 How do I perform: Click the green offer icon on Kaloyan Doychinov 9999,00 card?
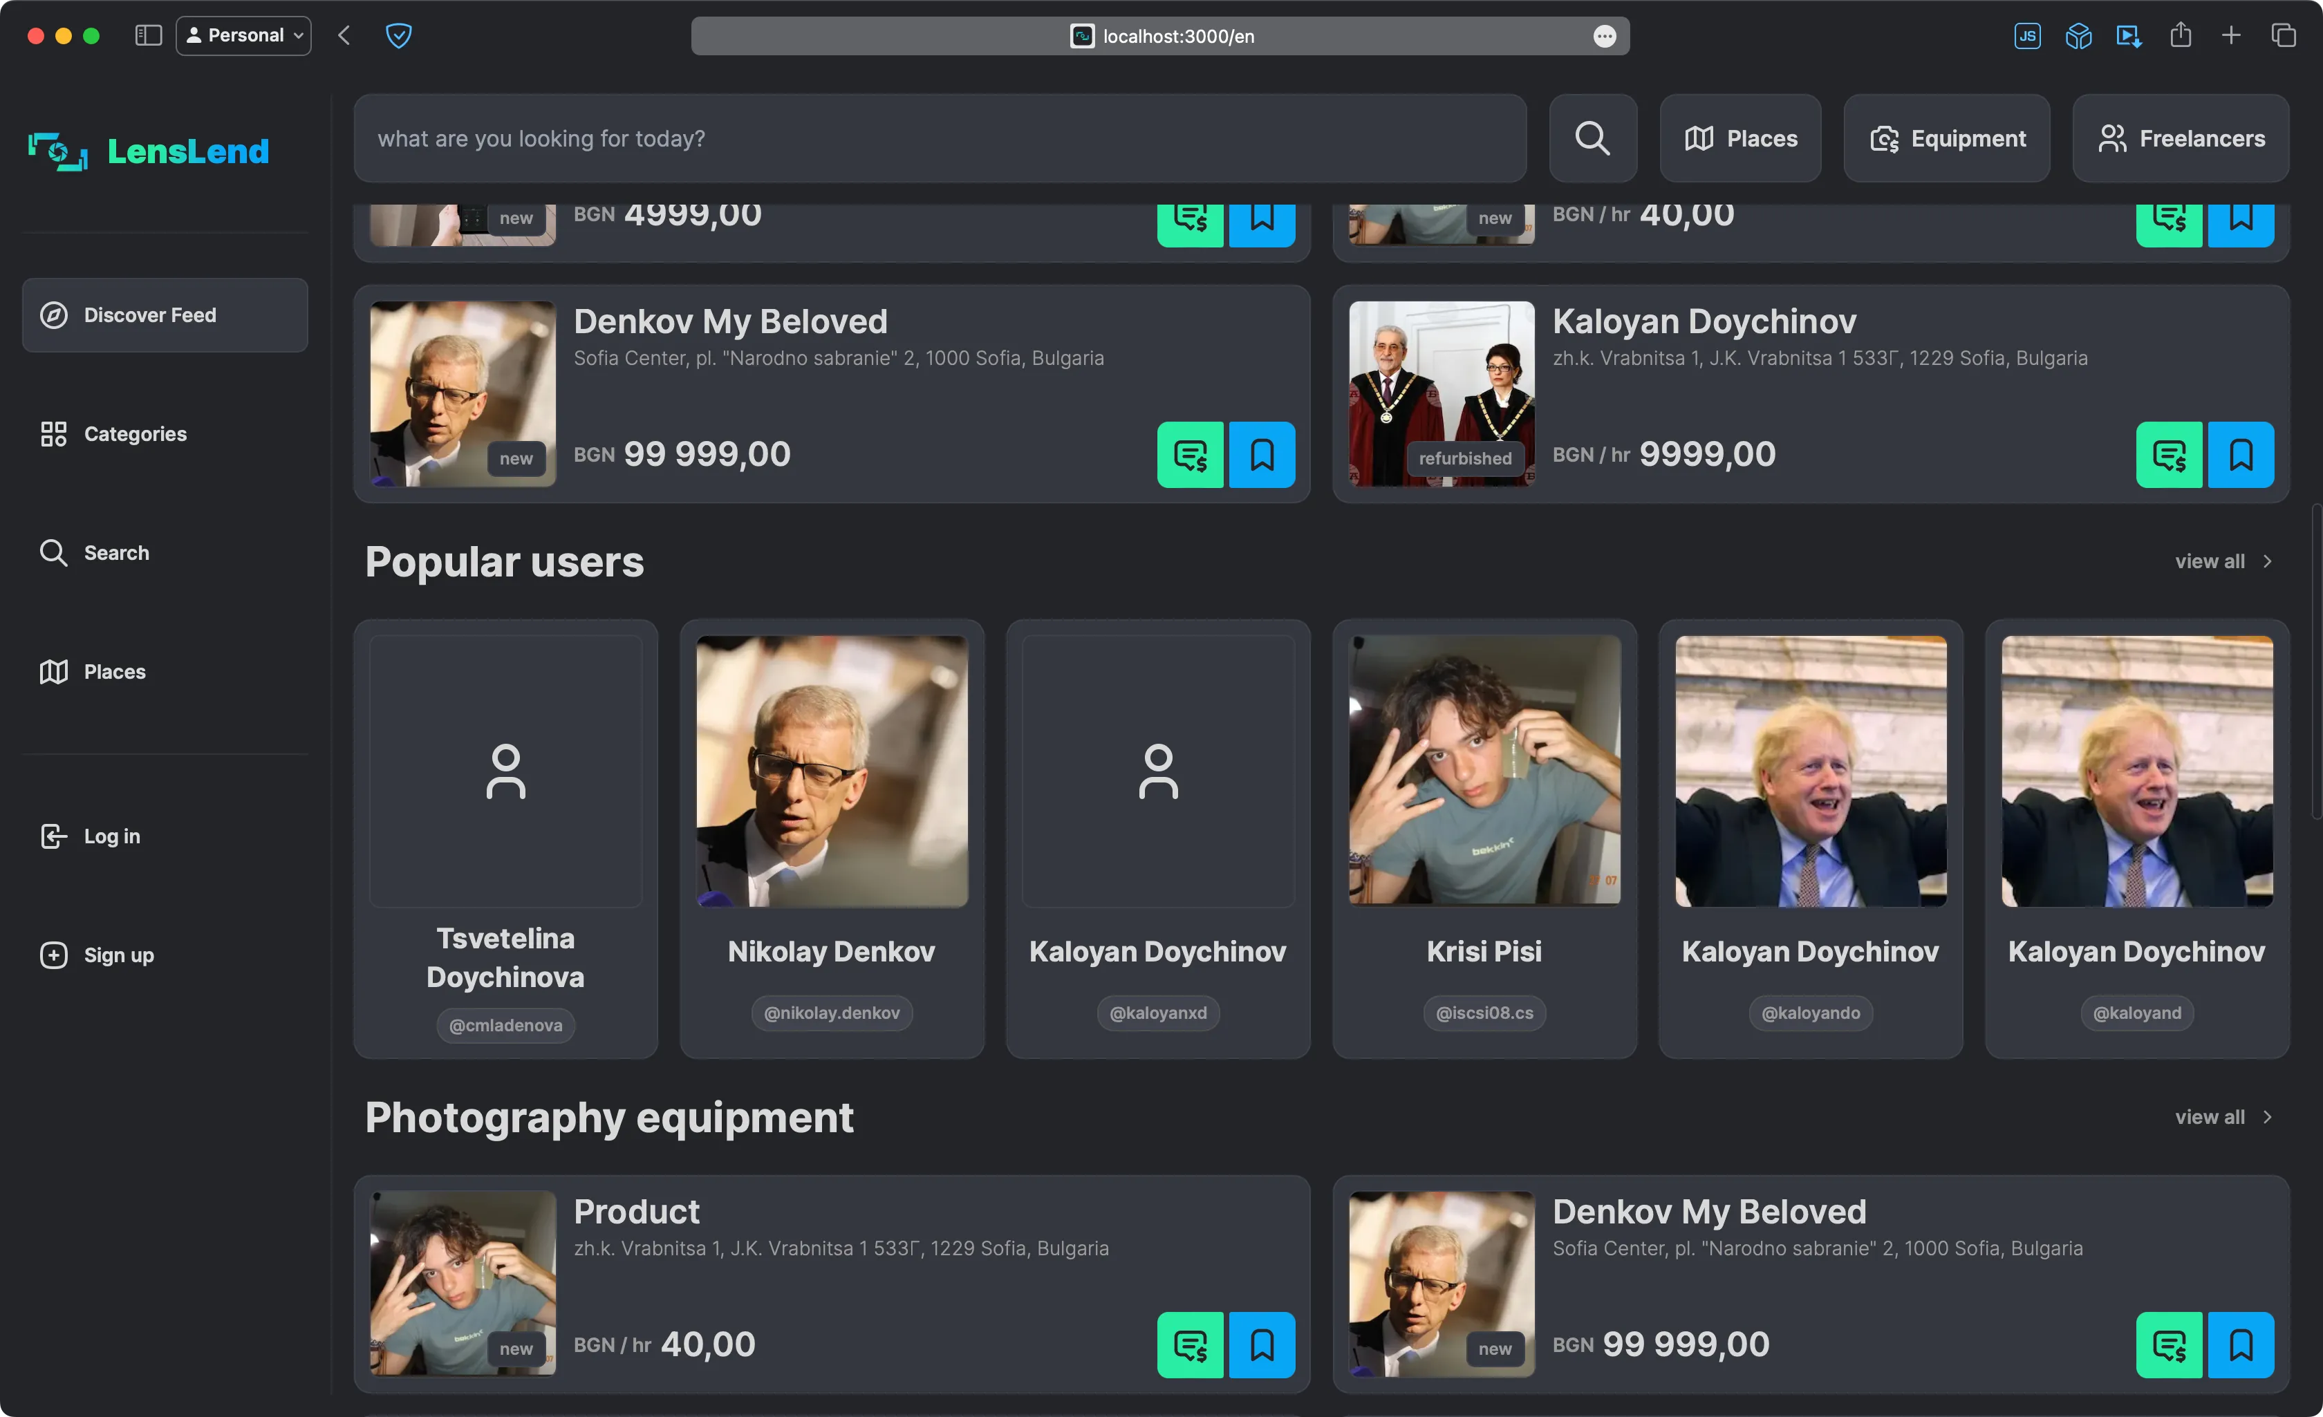(2170, 454)
